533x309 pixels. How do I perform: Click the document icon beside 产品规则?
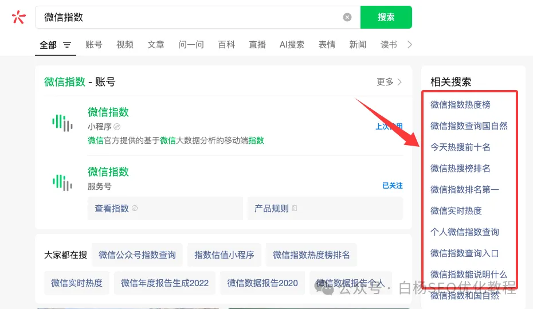pos(295,208)
